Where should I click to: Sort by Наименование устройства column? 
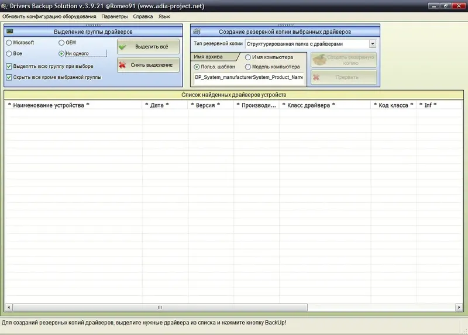[x=74, y=105]
